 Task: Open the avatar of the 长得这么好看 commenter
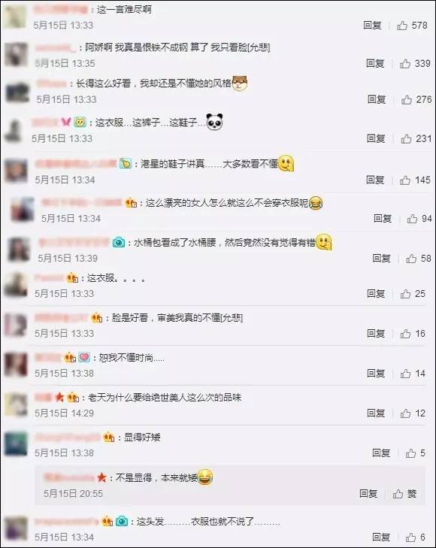pyautogui.click(x=17, y=92)
